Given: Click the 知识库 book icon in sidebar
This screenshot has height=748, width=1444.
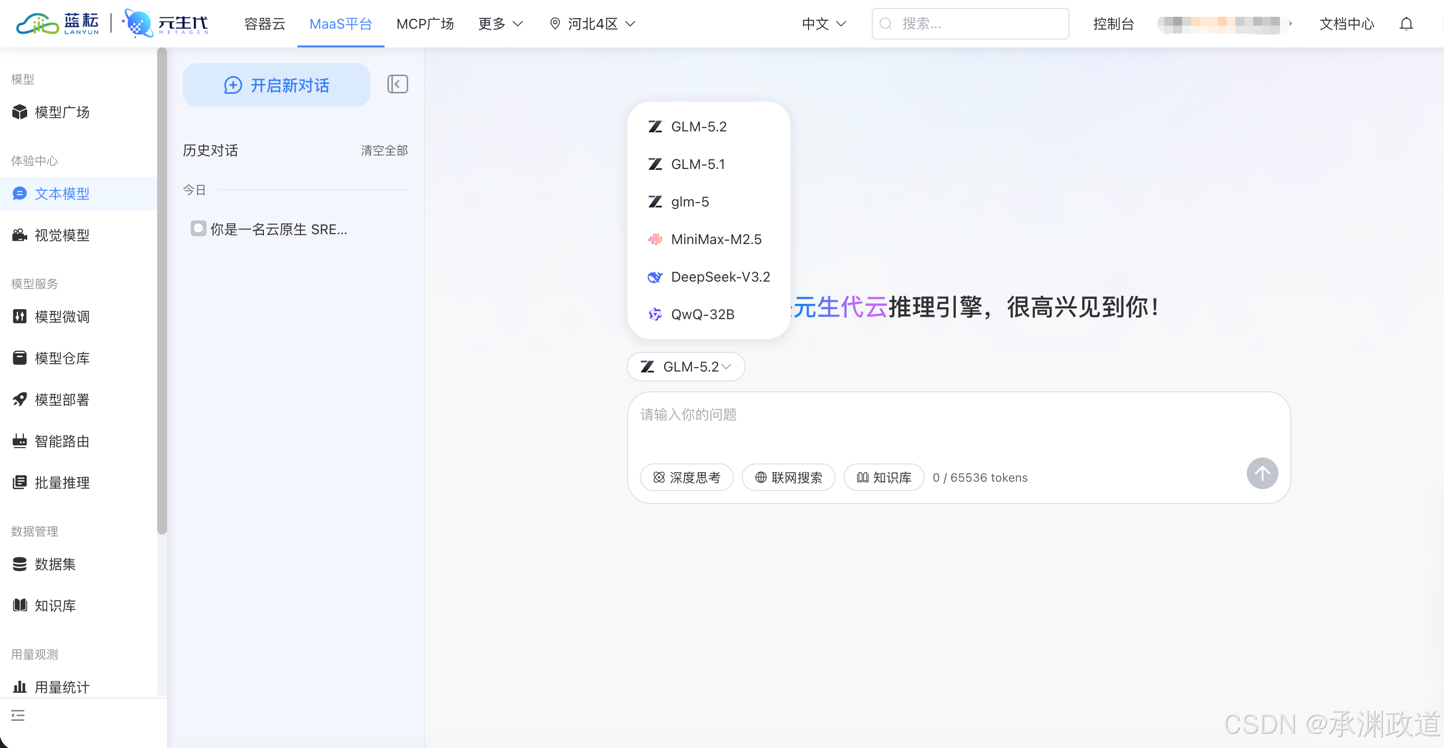Looking at the screenshot, I should 20,606.
